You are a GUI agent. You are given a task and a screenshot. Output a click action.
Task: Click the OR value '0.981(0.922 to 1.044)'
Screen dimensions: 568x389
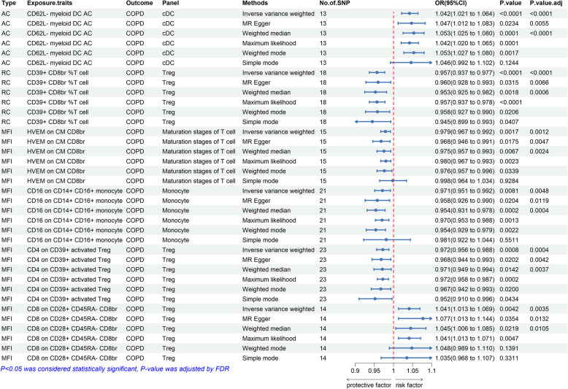(465, 240)
